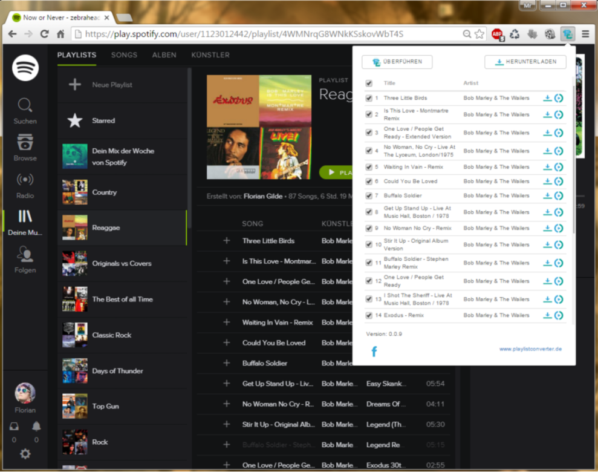This screenshot has height=472, width=598.
Task: Click the playlist cover art collage
Action: (x=259, y=127)
